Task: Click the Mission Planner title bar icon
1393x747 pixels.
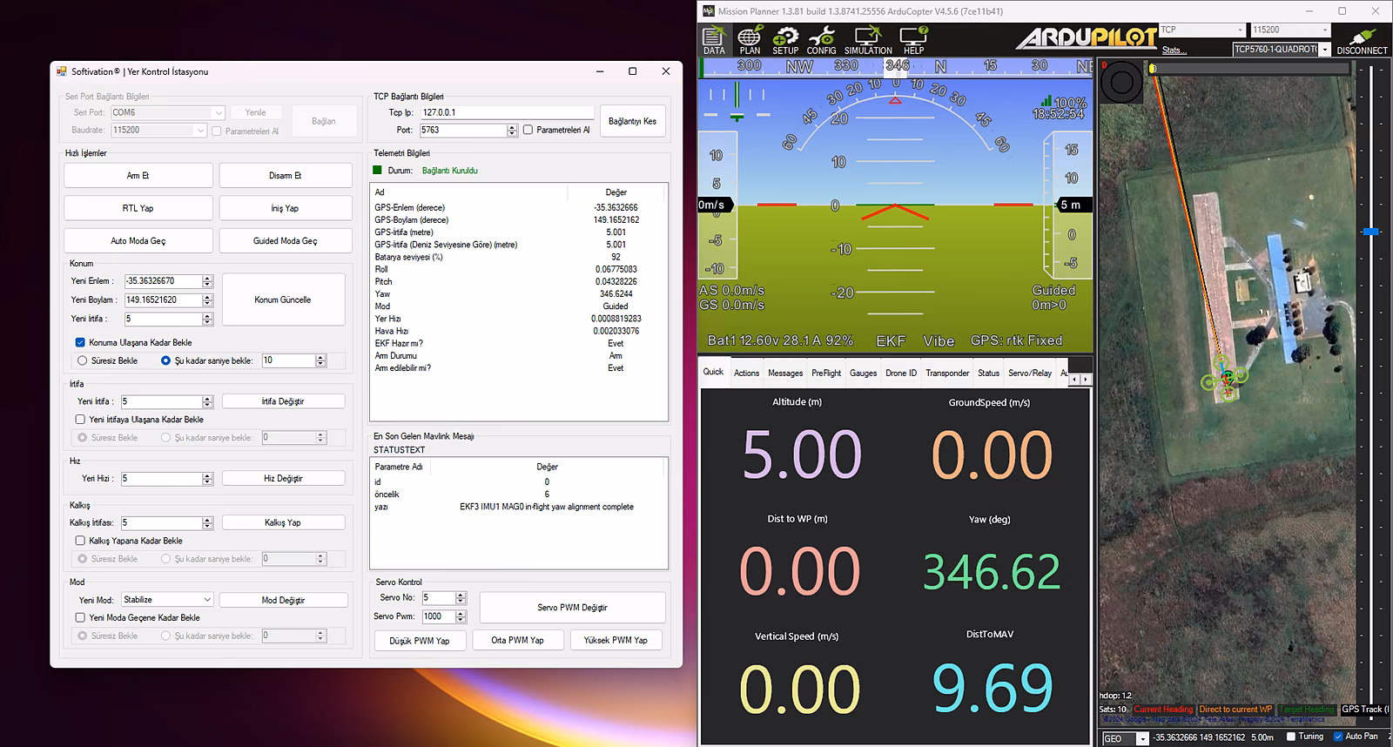Action: tap(709, 11)
